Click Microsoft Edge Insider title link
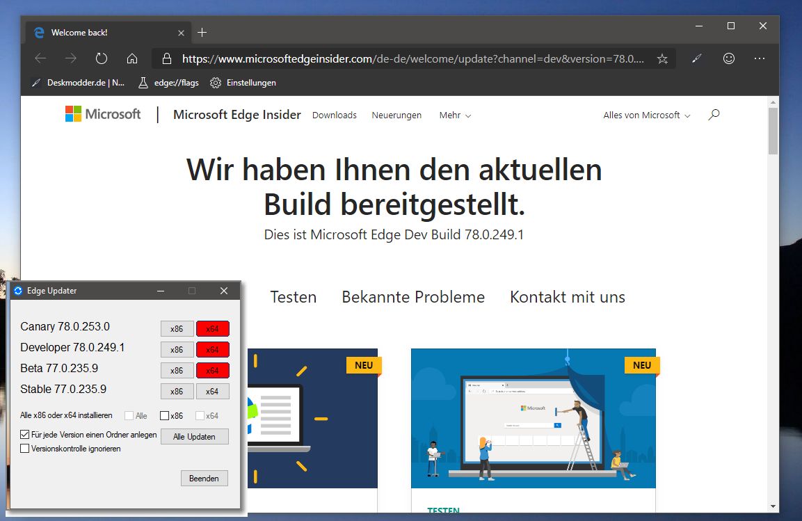 236,115
